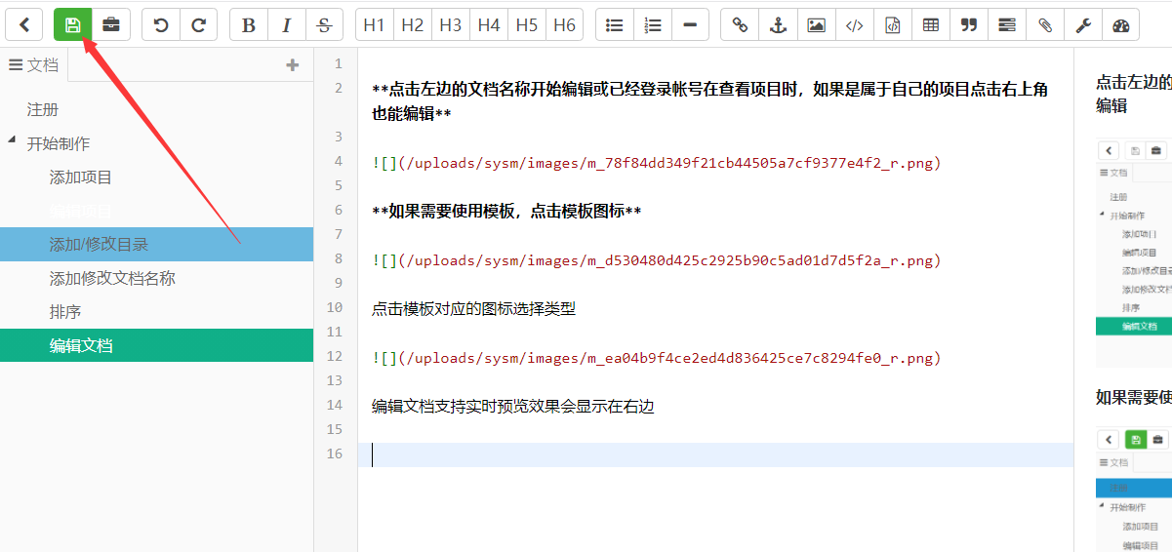Redo the last edit
Image resolution: width=1172 pixels, height=552 pixels.
click(199, 25)
